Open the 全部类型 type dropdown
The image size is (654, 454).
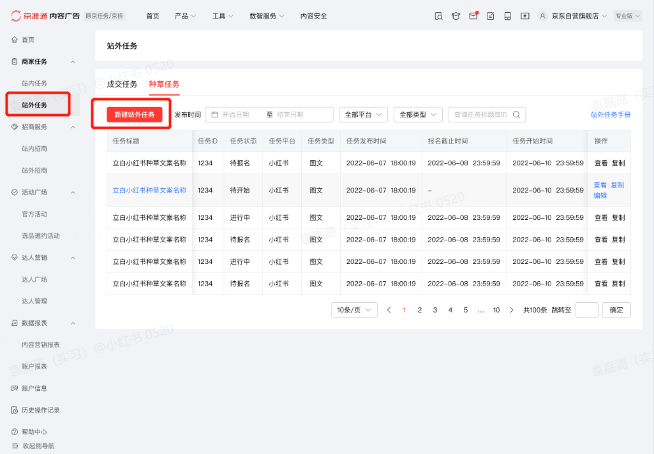418,115
